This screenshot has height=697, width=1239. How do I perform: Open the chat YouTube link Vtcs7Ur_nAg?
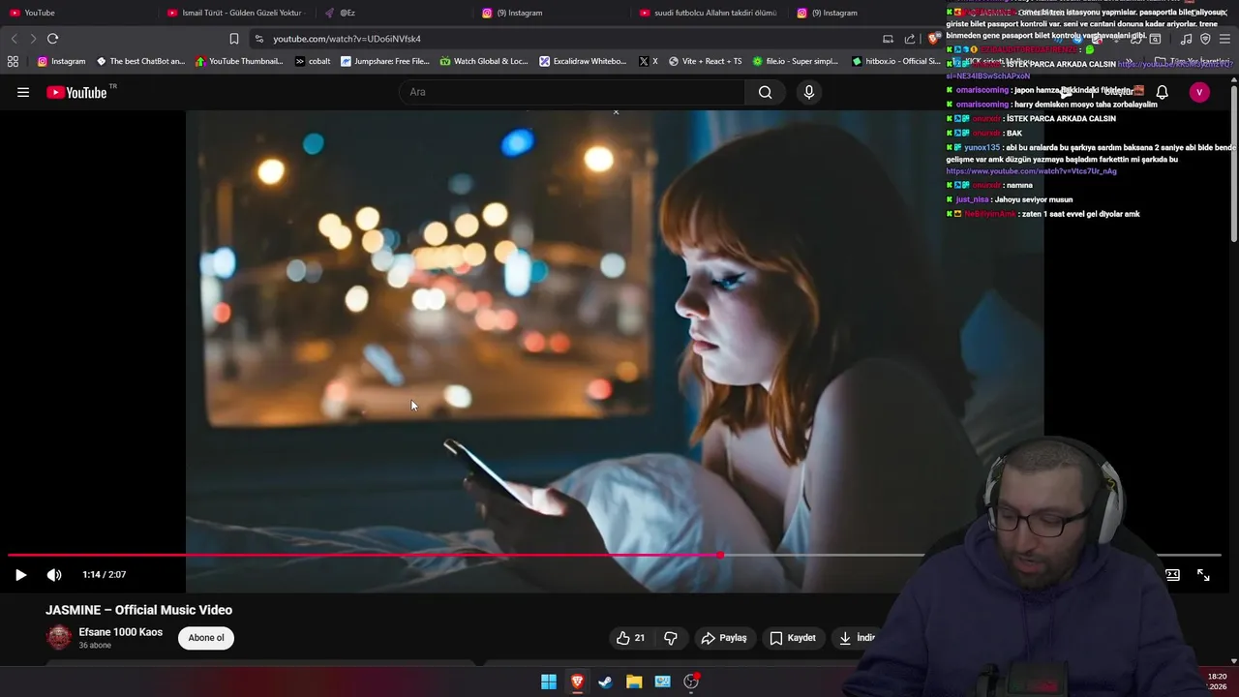click(1031, 171)
